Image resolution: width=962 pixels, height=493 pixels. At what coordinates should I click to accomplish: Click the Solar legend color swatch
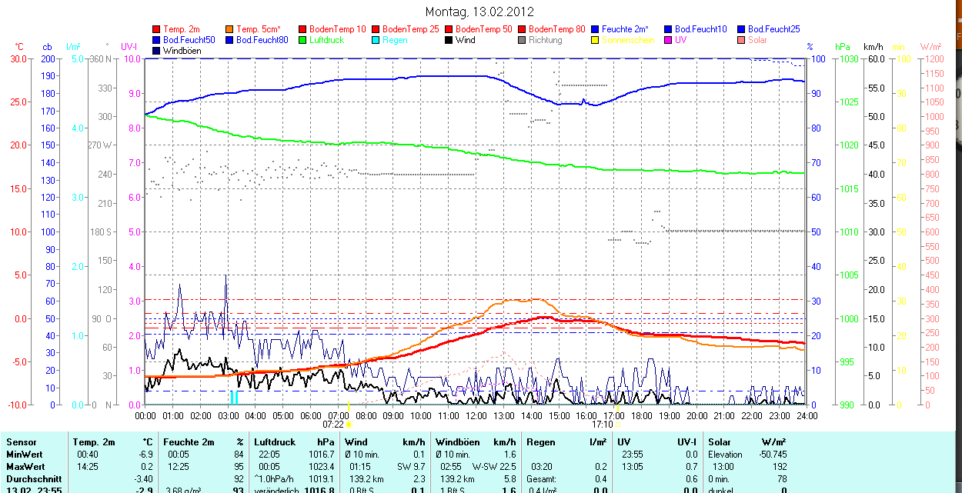742,40
